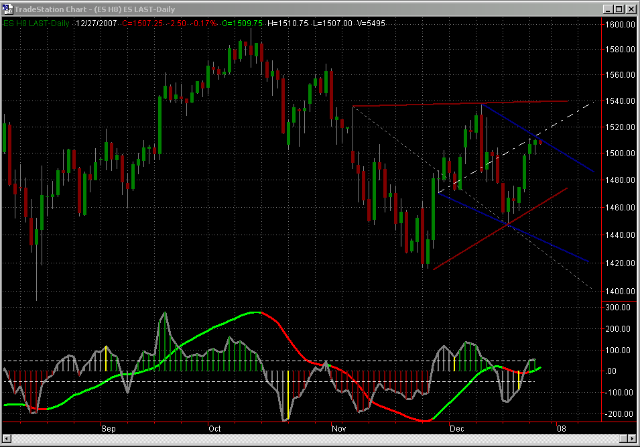The image size is (640, 447).
Task: Click the horizontal scrollbar left arrow
Action: tap(7, 438)
